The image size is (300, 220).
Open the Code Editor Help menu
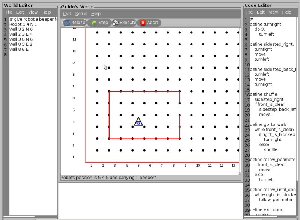(286, 12)
